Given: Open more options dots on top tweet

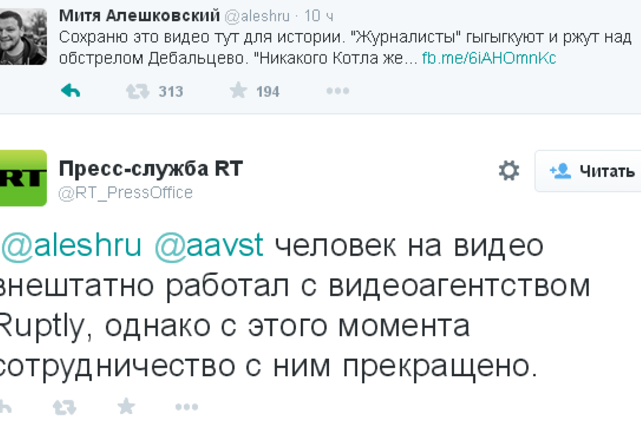Looking at the screenshot, I should 338,91.
